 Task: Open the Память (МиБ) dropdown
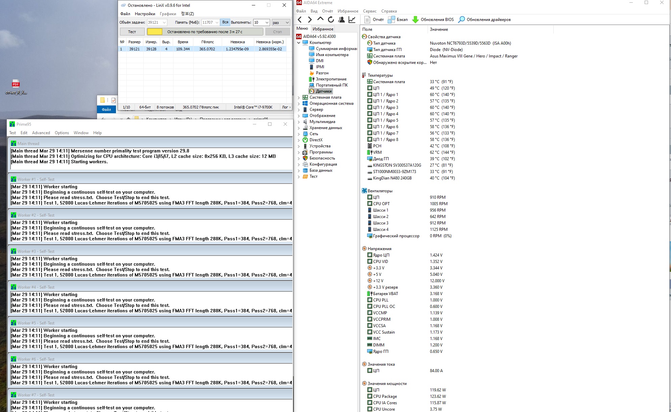click(x=217, y=23)
